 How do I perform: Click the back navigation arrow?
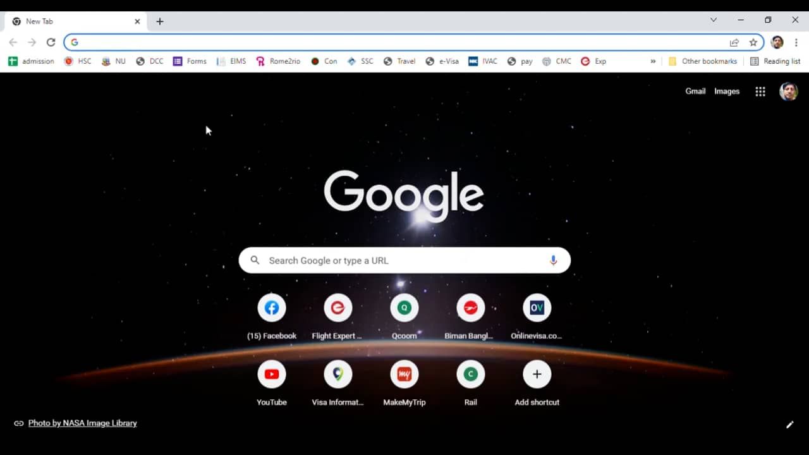[x=13, y=42]
